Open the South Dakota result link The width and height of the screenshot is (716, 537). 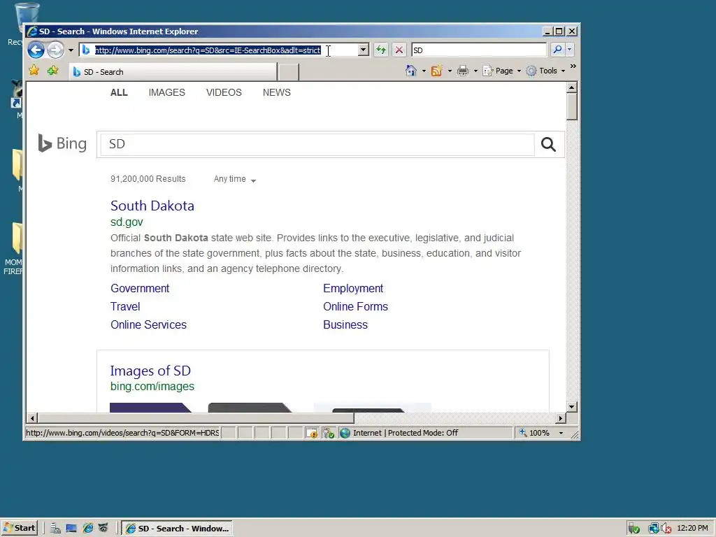pos(152,206)
